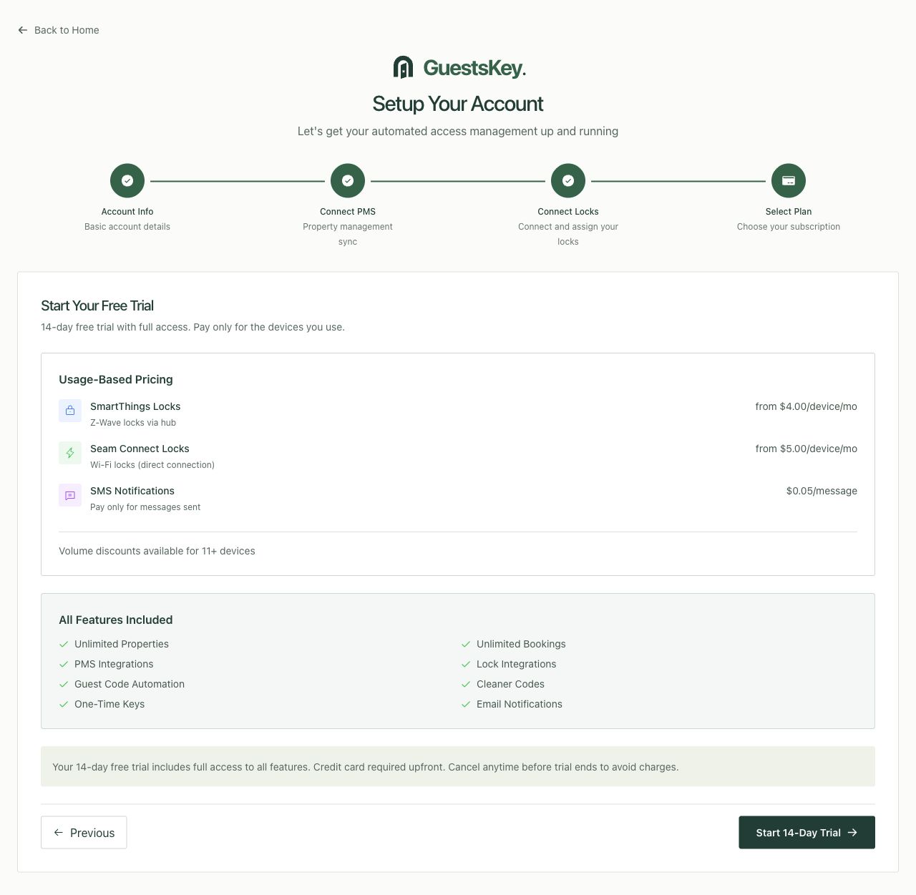Click the 'Seam Connect Locks' pricing row title

[x=140, y=449]
